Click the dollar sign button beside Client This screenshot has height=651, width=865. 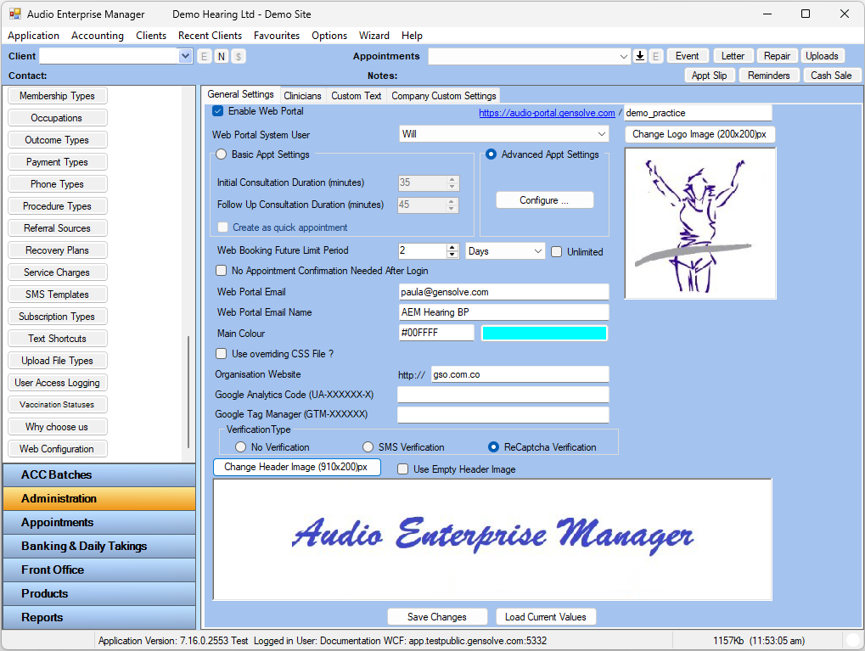click(238, 56)
